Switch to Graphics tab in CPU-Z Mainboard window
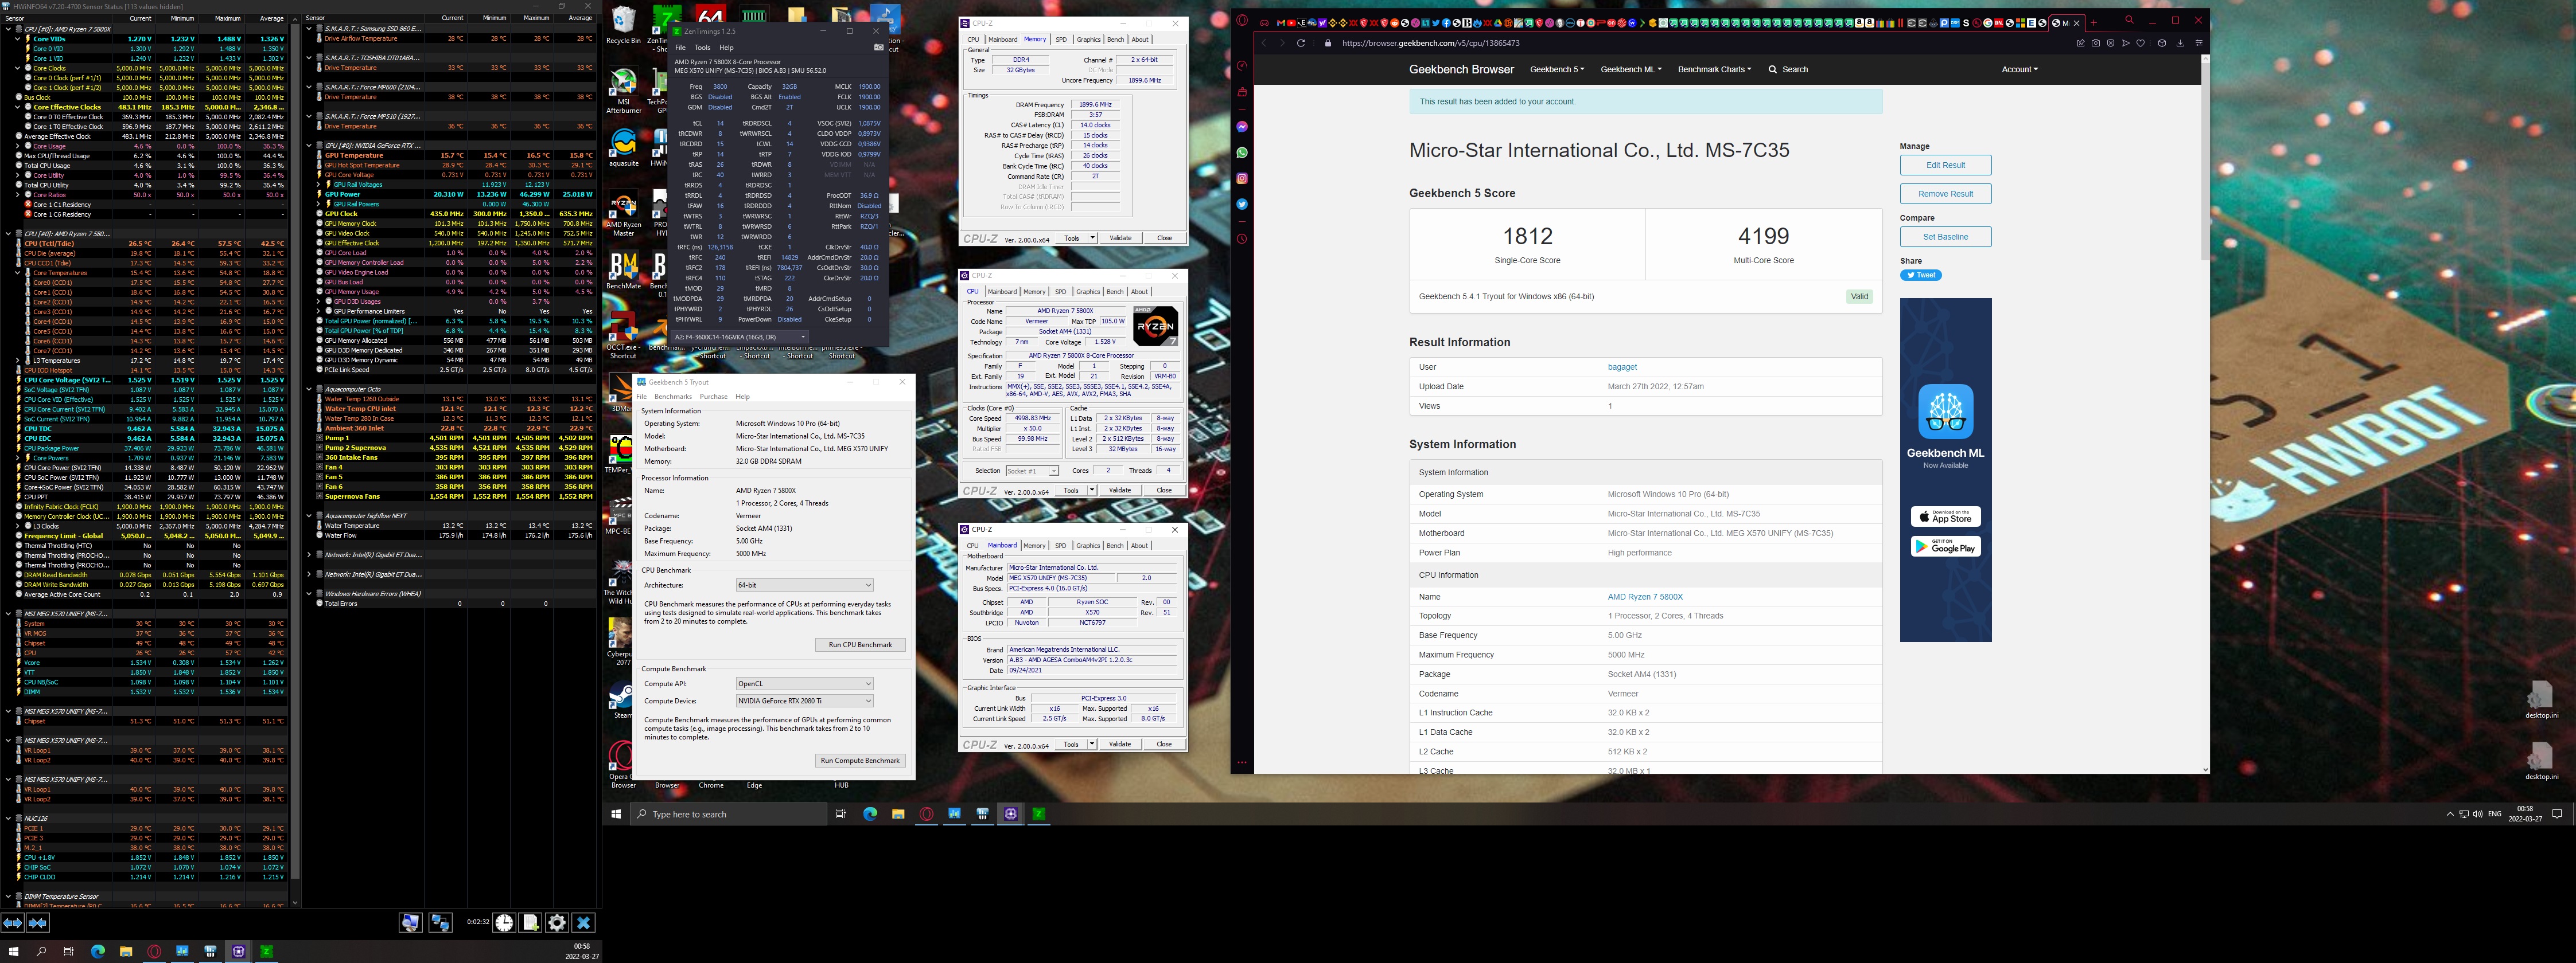This screenshot has height=963, width=2576. click(1088, 546)
